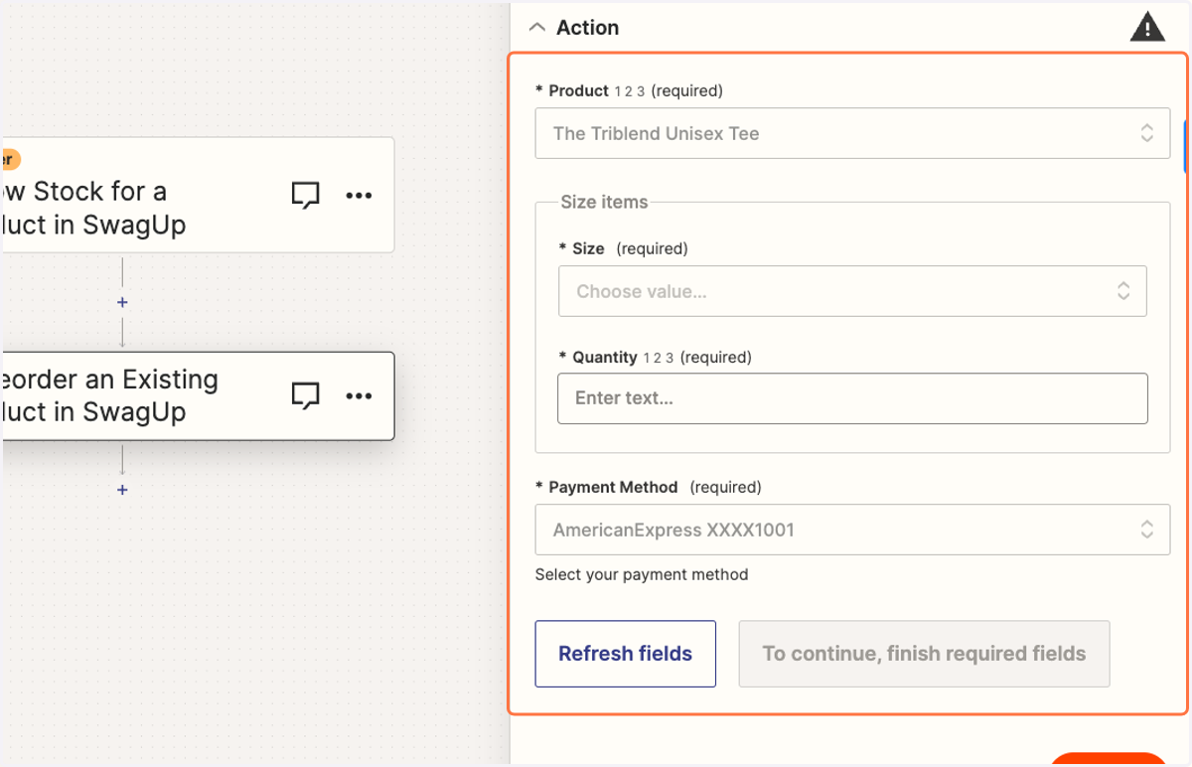
Task: Open three-dot menu on Reorder step
Action: pyautogui.click(x=359, y=396)
